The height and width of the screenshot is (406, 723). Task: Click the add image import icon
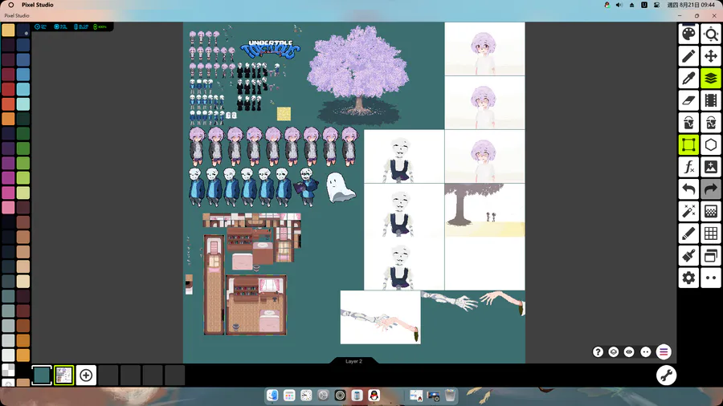711,167
